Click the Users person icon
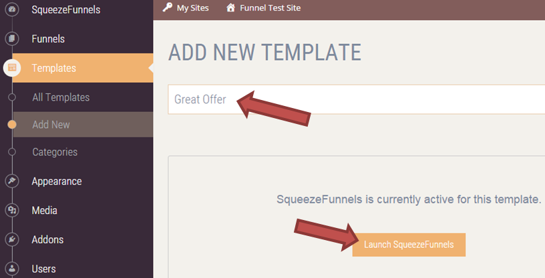 click(12, 269)
